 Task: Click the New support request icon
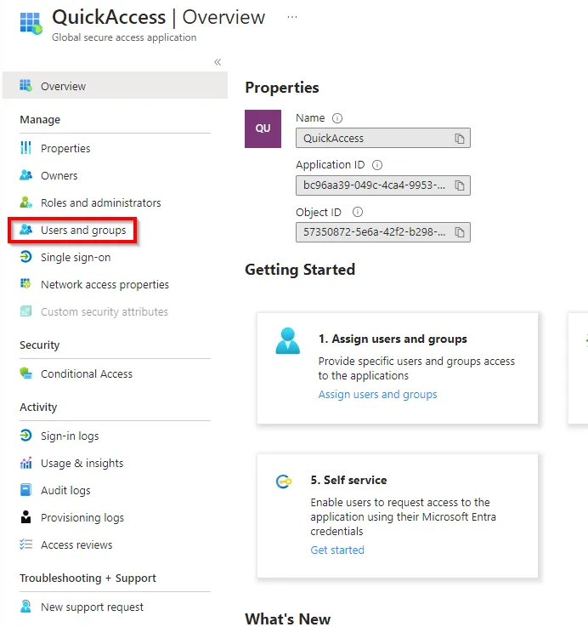tap(26, 607)
